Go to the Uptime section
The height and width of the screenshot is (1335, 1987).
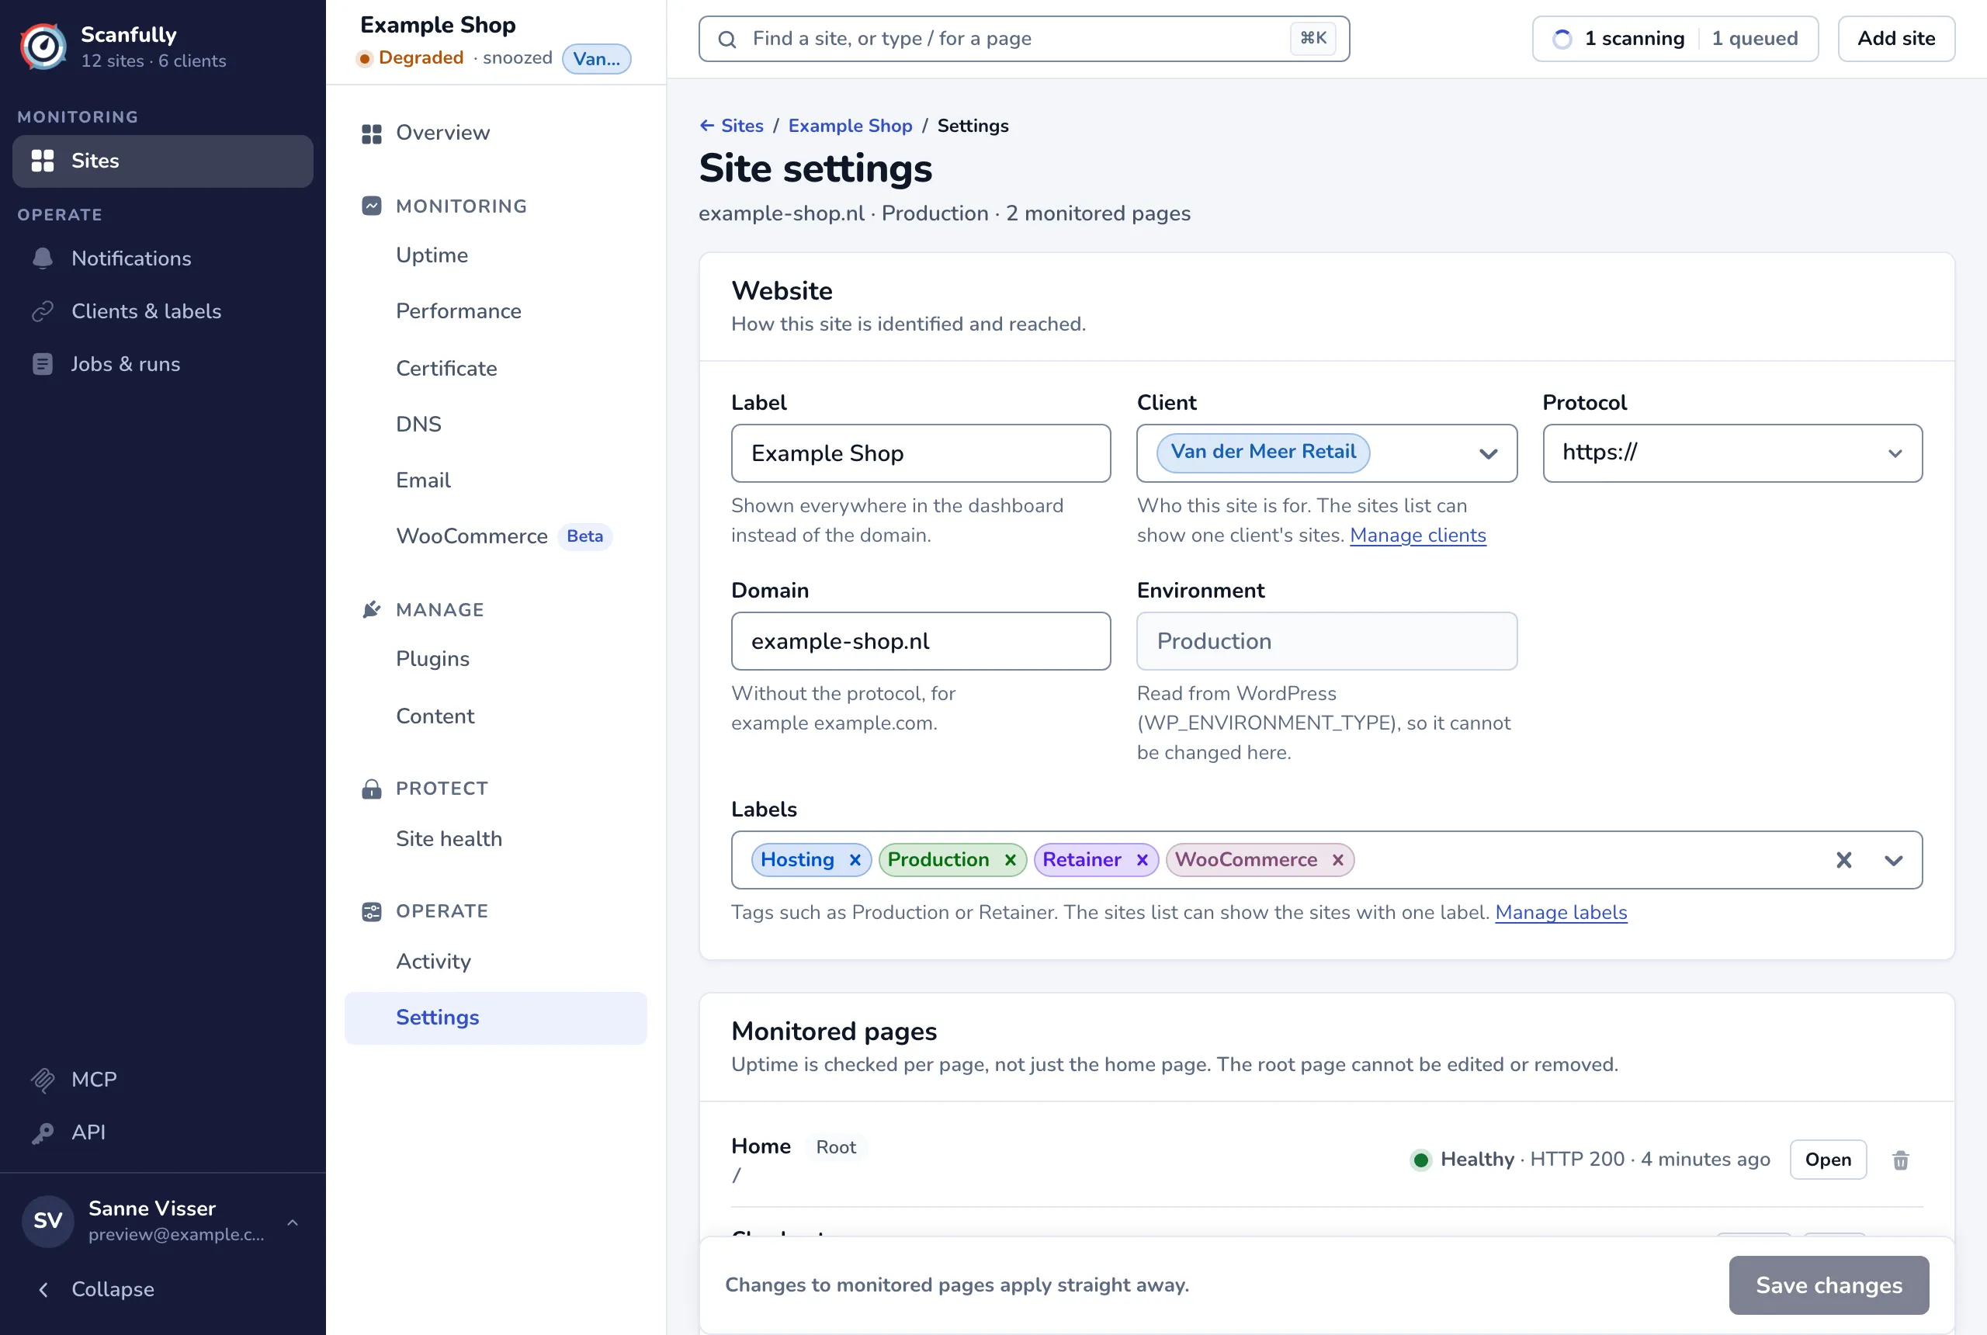click(495, 255)
